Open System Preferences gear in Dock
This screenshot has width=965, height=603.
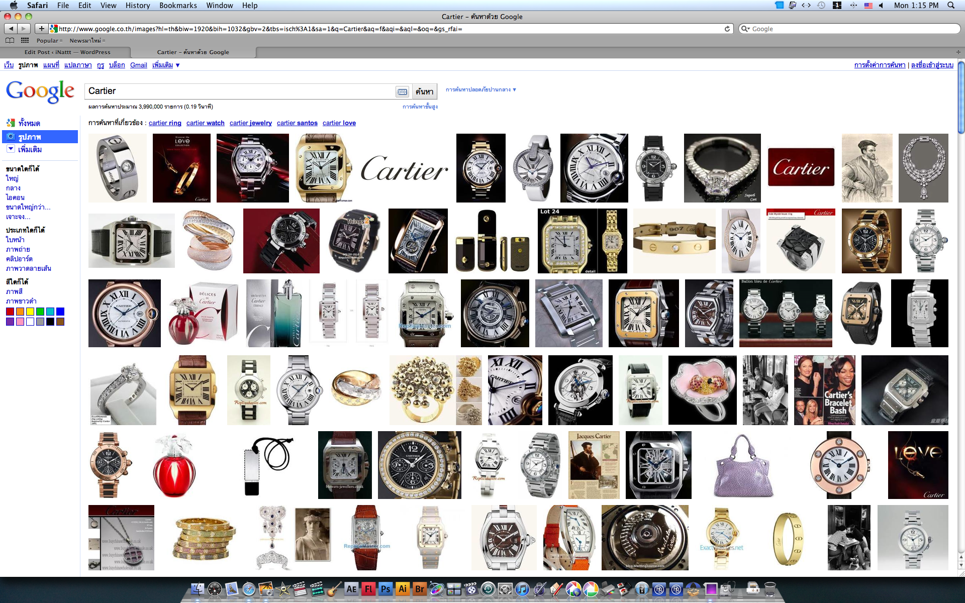point(505,589)
